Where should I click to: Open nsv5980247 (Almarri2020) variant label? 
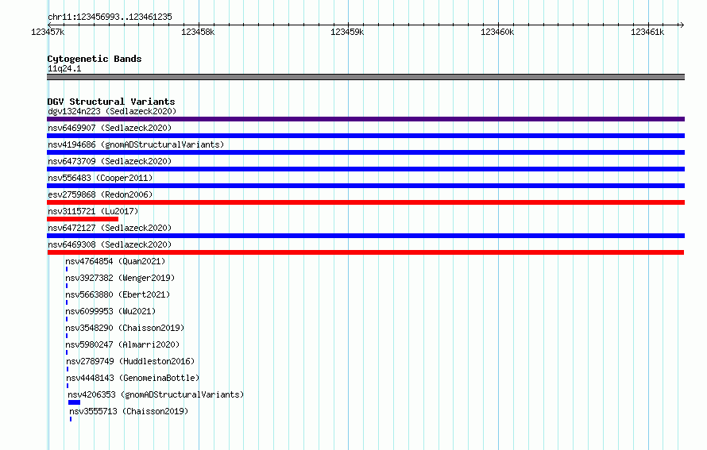pos(122,344)
